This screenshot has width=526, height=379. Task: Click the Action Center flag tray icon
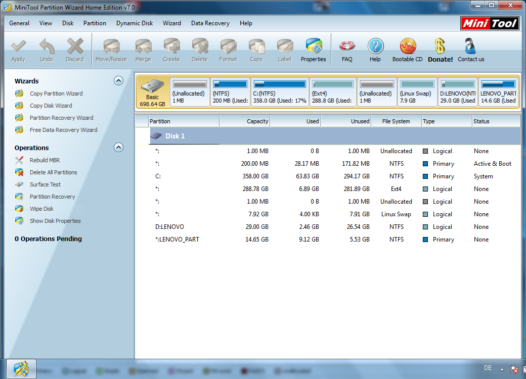pos(514,369)
